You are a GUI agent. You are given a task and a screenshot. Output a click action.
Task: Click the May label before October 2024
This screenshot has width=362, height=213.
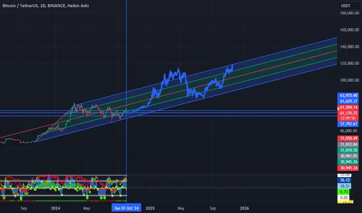(x=87, y=208)
